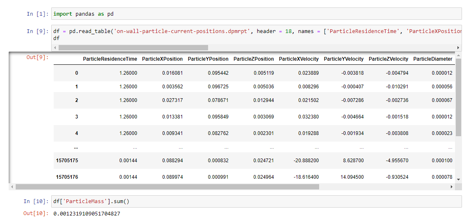
Task: Click ParticleYPosition column header
Action: click(x=208, y=59)
